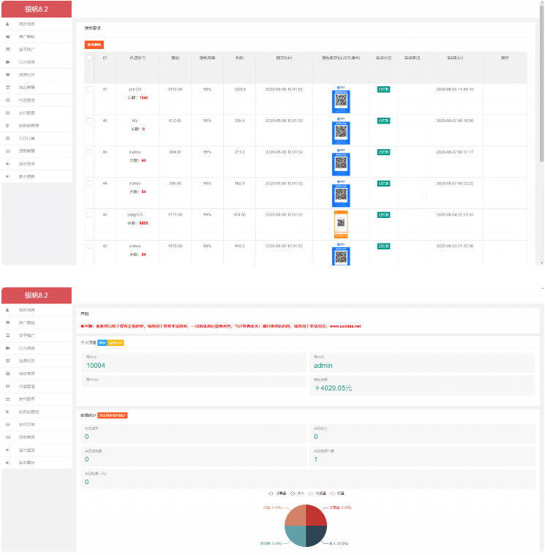Click the 提现管理 icon in the dashboard page sidebar
Image resolution: width=545 pixels, height=555 pixels.
[8, 437]
